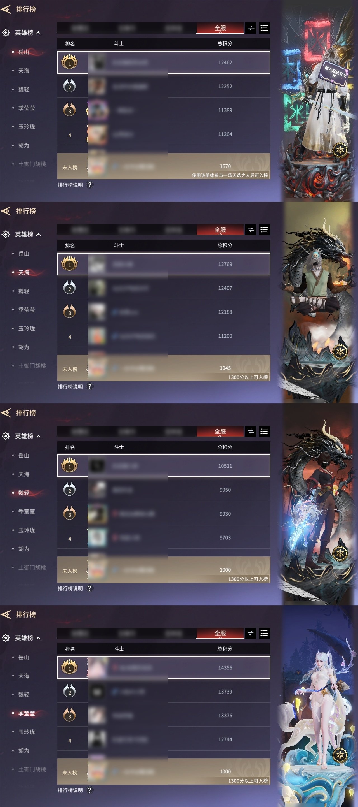Open 排行榜说明 link below the 1045 score row

point(70,387)
